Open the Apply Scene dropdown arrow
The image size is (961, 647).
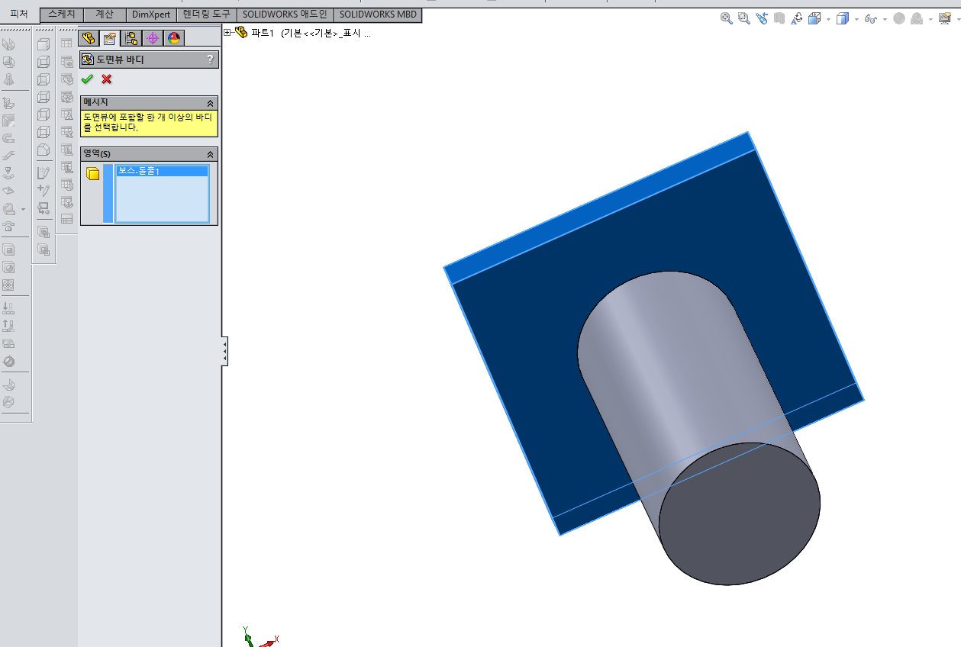tap(930, 19)
